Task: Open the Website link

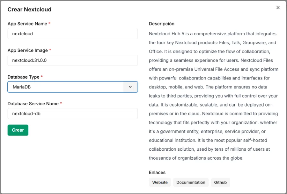Action: (x=160, y=182)
